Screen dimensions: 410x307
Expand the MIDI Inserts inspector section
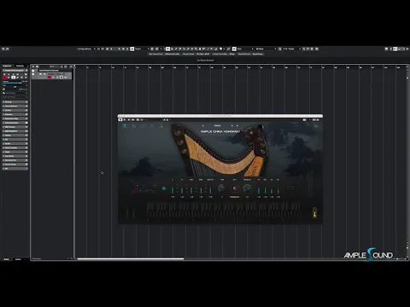tap(15, 127)
